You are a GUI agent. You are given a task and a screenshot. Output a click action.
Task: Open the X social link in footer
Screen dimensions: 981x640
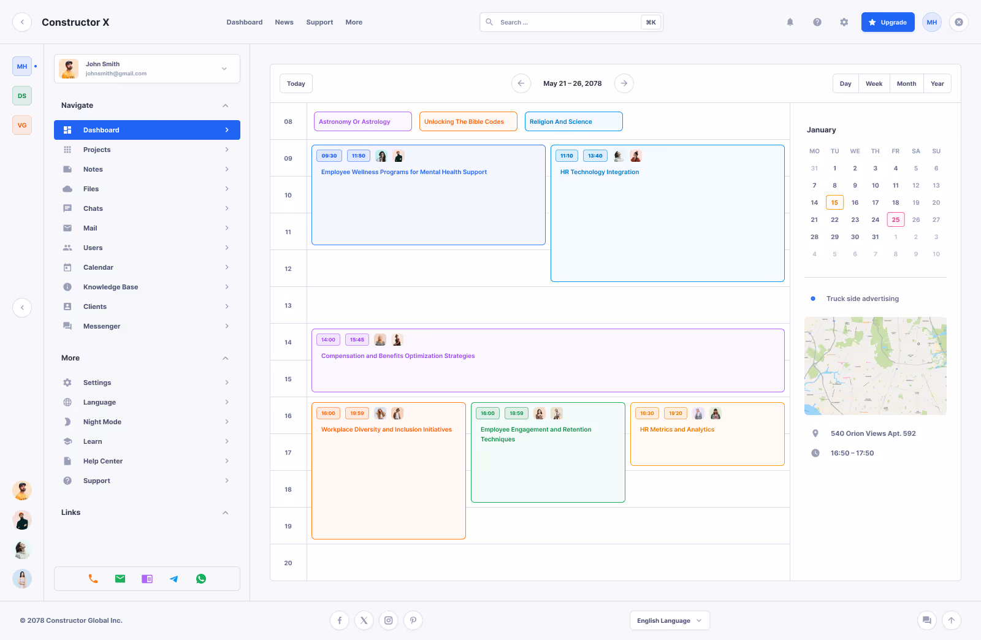click(364, 620)
